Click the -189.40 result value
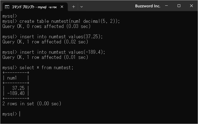The height and width of the screenshot is (124, 198). coord(16,93)
